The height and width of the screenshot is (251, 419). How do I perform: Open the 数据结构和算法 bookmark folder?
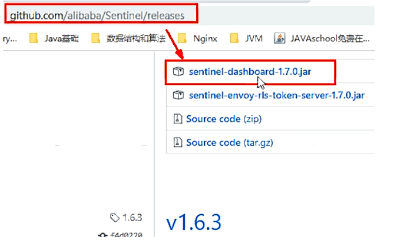click(x=128, y=38)
